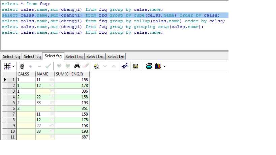Open the dropdown arrow next to chart icon
Viewport: 276px width, 155px height.
click(x=164, y=66)
